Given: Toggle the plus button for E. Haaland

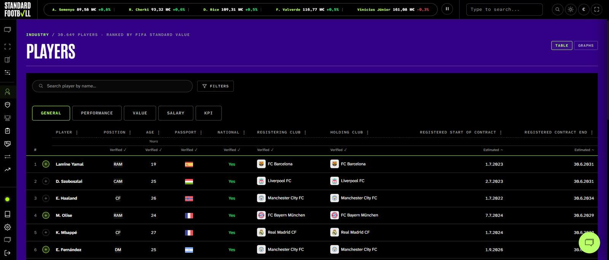Looking at the screenshot, I should [46, 198].
